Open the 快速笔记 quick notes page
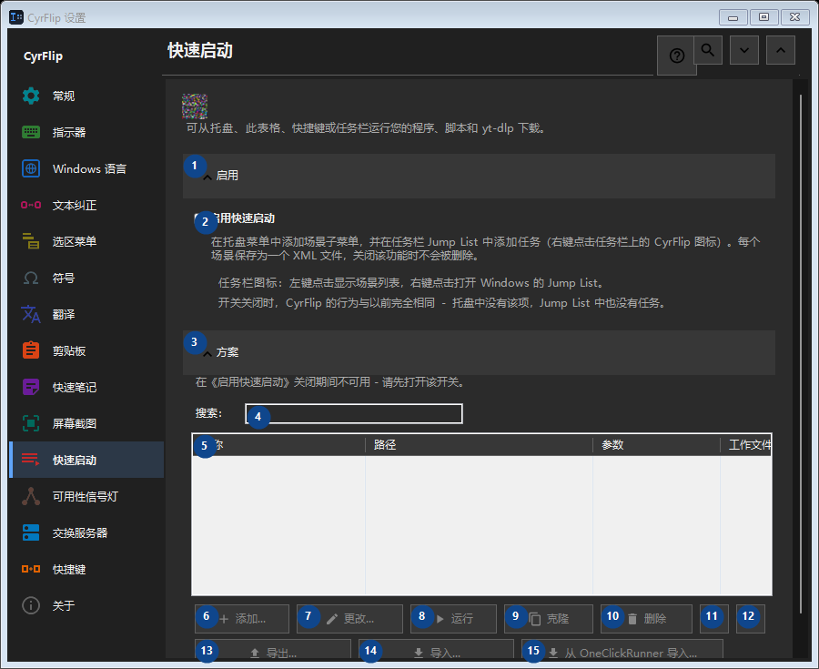 (86, 388)
